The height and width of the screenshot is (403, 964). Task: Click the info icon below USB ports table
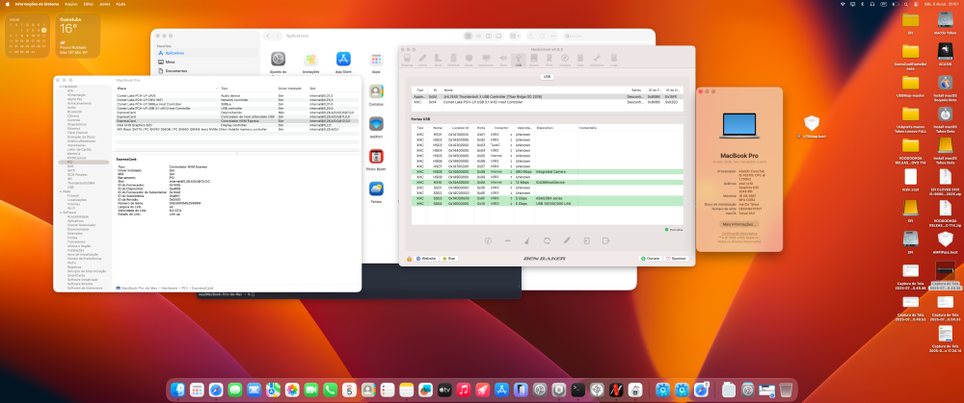pyautogui.click(x=489, y=240)
